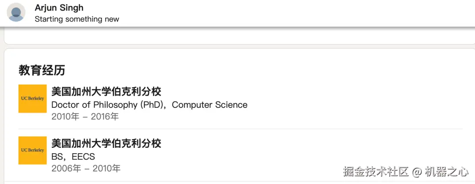The height and width of the screenshot is (184, 475).
Task: Select the 教育经历 section heading
Action: (x=42, y=70)
